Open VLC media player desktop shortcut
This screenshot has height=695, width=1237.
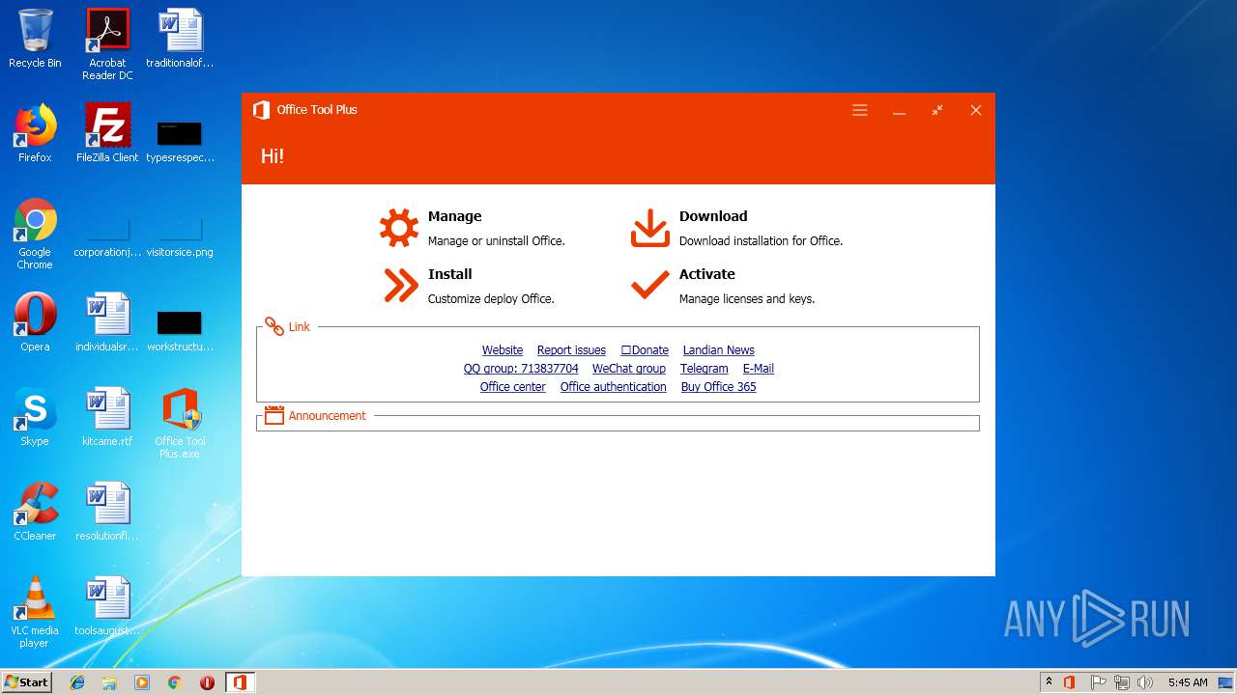coord(35,612)
